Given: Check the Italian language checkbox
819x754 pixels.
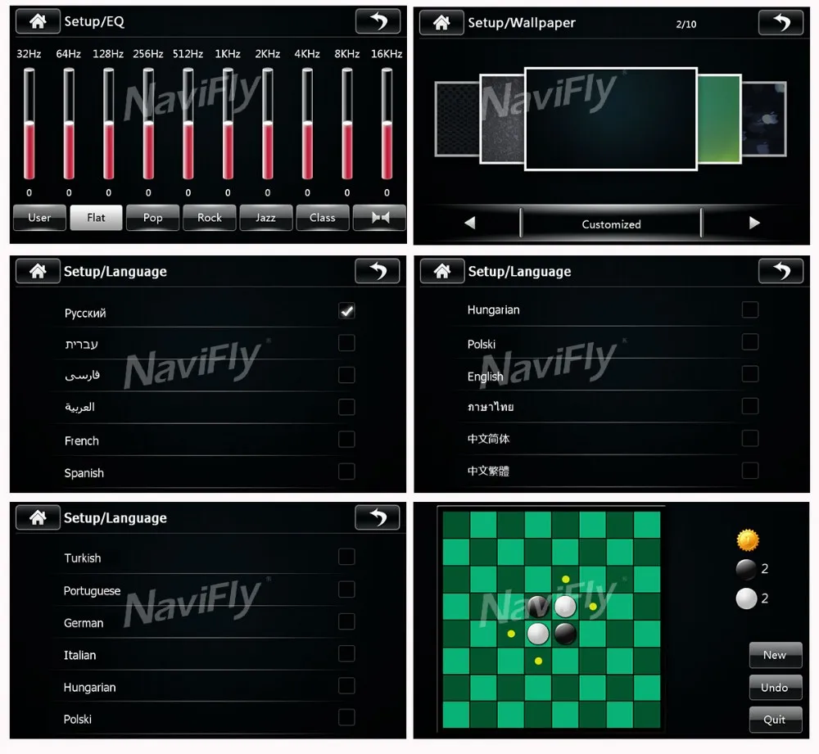Looking at the screenshot, I should (x=346, y=653).
